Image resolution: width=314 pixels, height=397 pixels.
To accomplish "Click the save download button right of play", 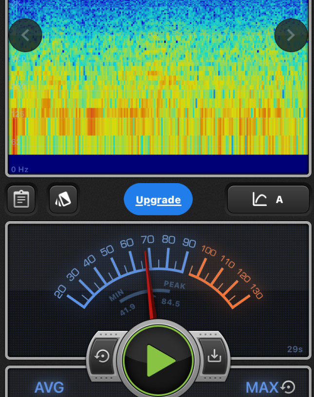I will (x=214, y=357).
